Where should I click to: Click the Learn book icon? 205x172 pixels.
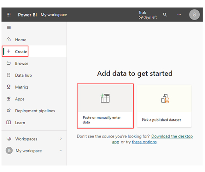[x=9, y=122]
